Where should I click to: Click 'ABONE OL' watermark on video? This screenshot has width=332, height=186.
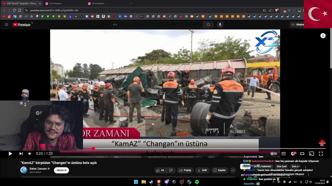coord(322,143)
